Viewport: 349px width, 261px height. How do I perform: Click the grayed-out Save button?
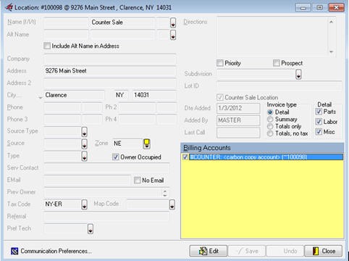pos(247,251)
